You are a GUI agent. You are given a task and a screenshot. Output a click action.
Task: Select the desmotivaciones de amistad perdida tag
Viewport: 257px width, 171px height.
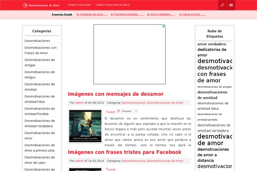tap(209, 117)
